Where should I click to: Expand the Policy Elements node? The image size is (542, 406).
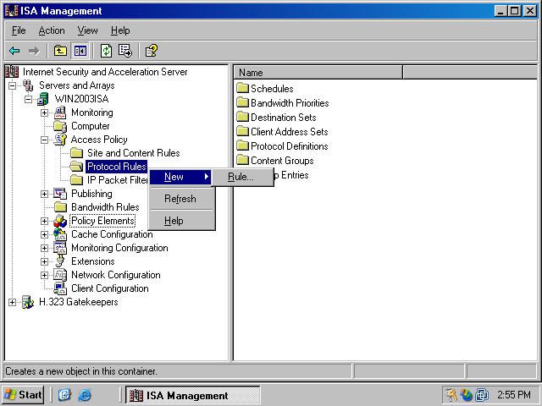(x=44, y=221)
